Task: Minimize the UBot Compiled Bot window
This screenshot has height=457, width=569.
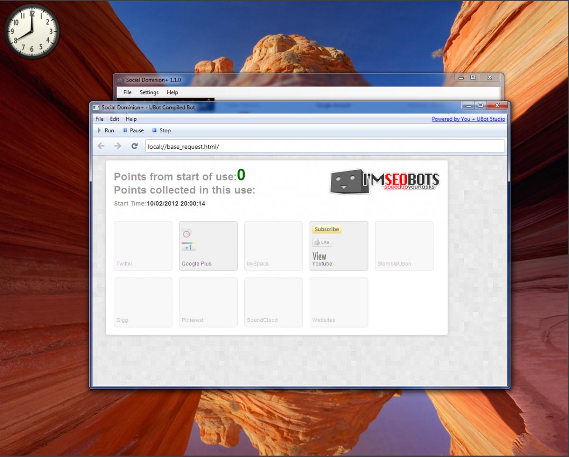Action: [x=469, y=105]
